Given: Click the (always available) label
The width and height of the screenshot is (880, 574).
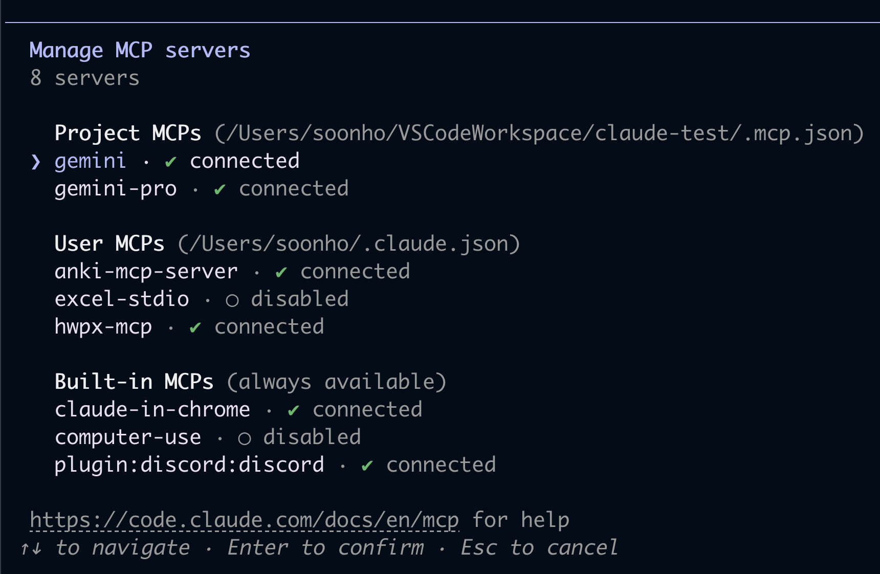Looking at the screenshot, I should point(337,382).
